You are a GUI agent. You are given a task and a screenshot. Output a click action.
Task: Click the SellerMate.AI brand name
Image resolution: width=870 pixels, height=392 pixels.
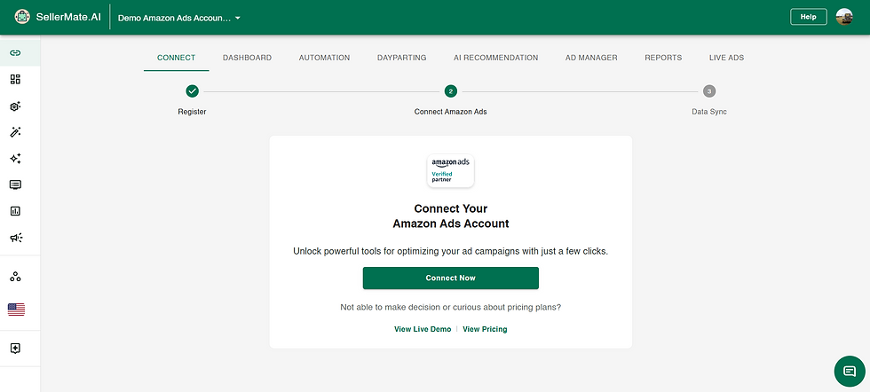68,17
